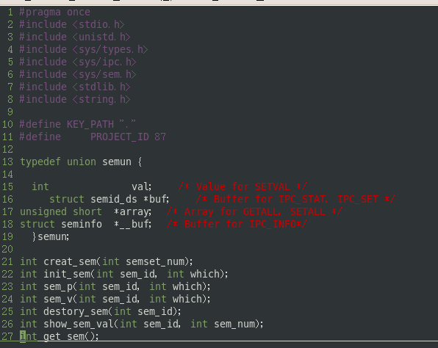
Task: Click the 'init_sem' function name
Action: click(67, 274)
